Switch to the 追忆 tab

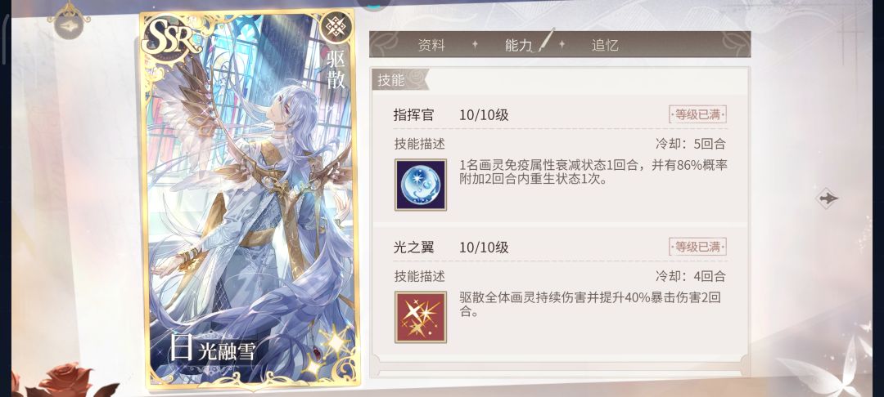[605, 46]
